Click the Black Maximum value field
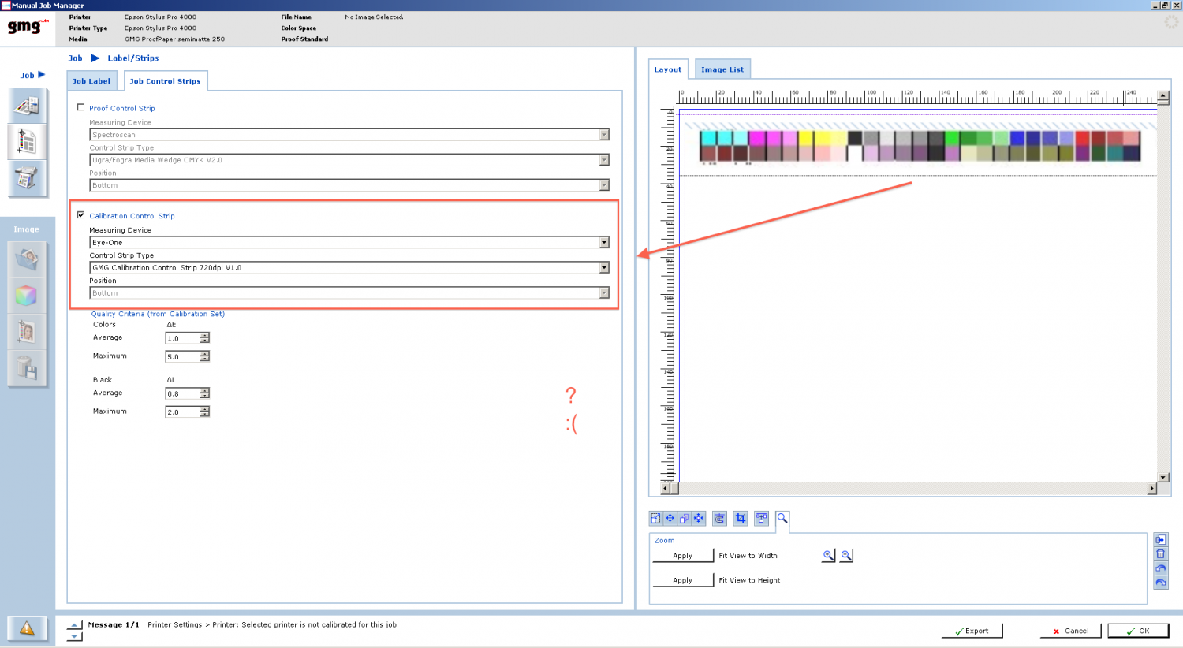 (x=182, y=412)
